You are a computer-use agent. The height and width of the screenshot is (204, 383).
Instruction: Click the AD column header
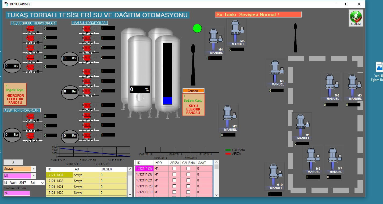pos(86,169)
